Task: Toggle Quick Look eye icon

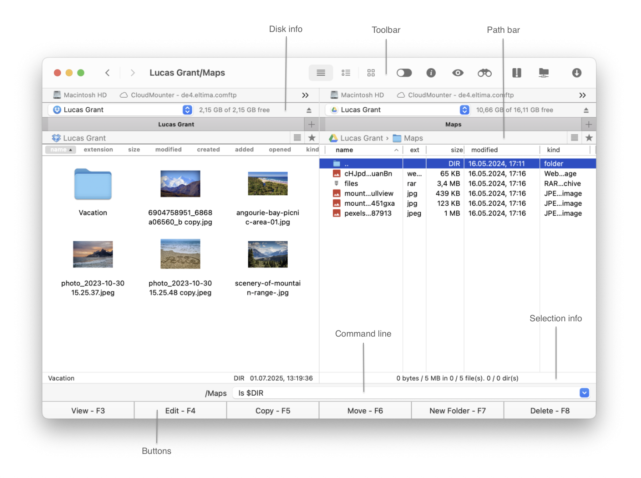Action: point(458,73)
